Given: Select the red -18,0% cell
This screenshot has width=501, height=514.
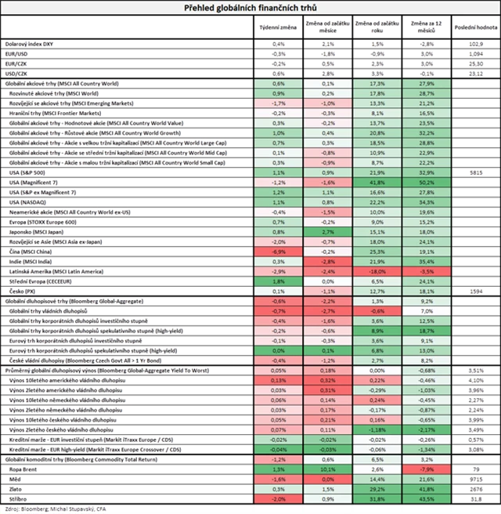Looking at the screenshot, I should tap(377, 270).
